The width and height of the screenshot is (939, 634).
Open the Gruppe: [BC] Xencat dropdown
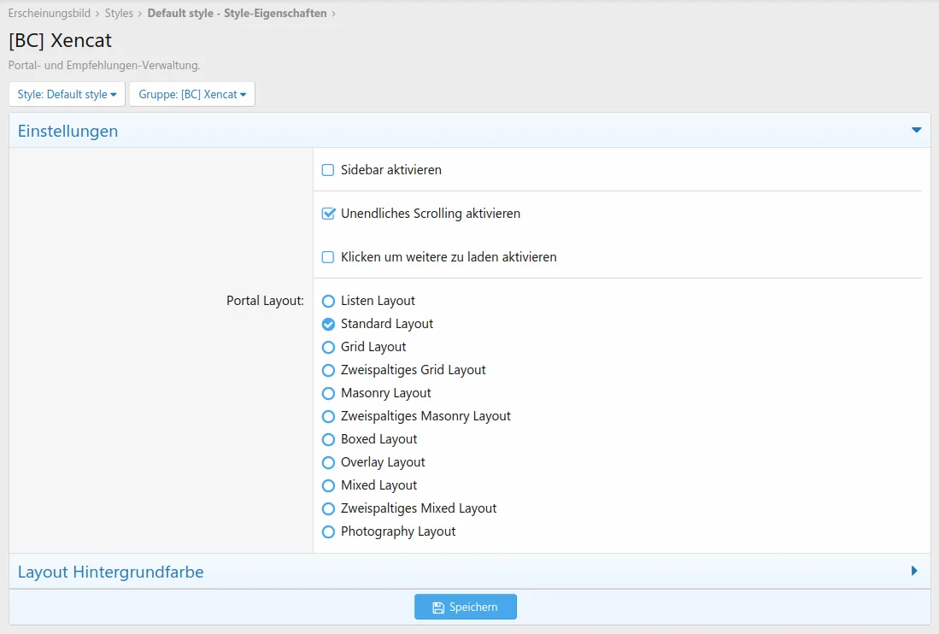pos(192,94)
